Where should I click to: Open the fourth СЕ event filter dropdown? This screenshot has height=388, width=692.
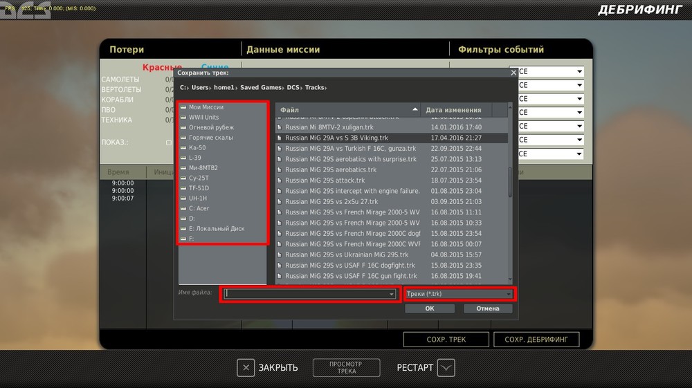point(579,113)
